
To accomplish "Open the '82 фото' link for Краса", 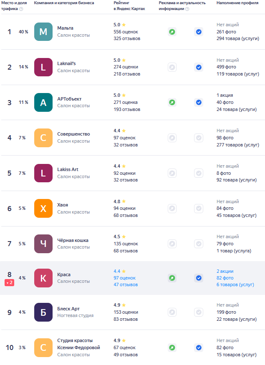I will (x=225, y=278).
